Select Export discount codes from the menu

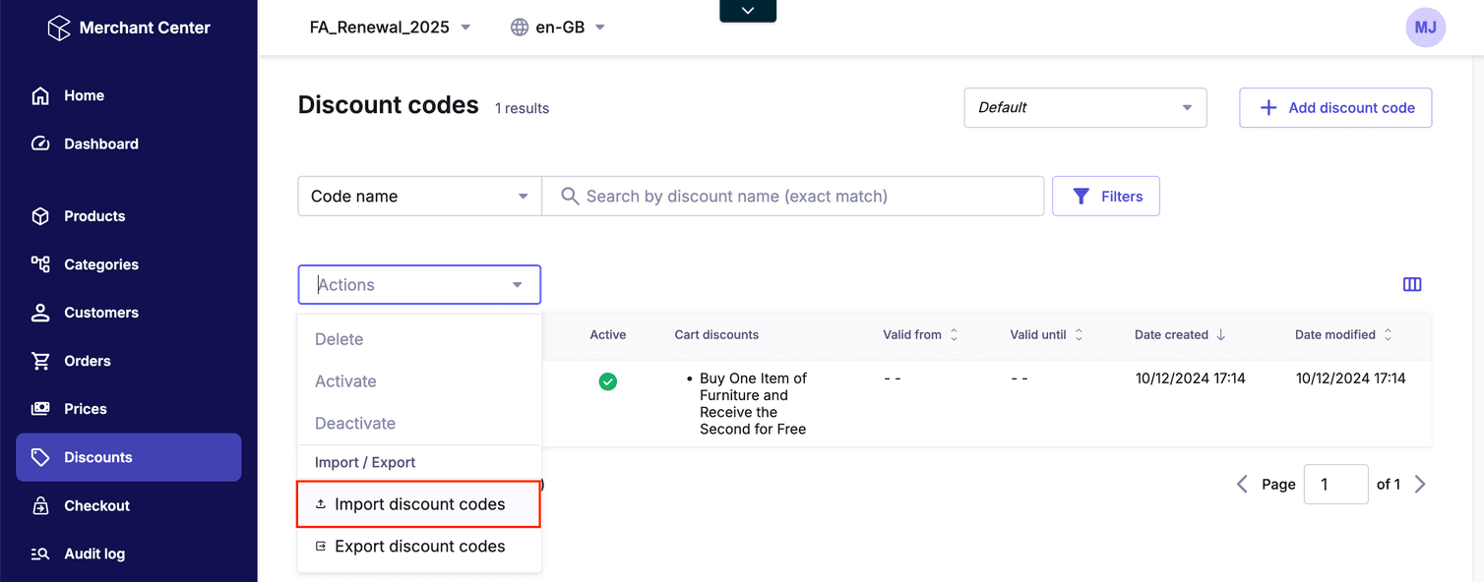(x=419, y=546)
